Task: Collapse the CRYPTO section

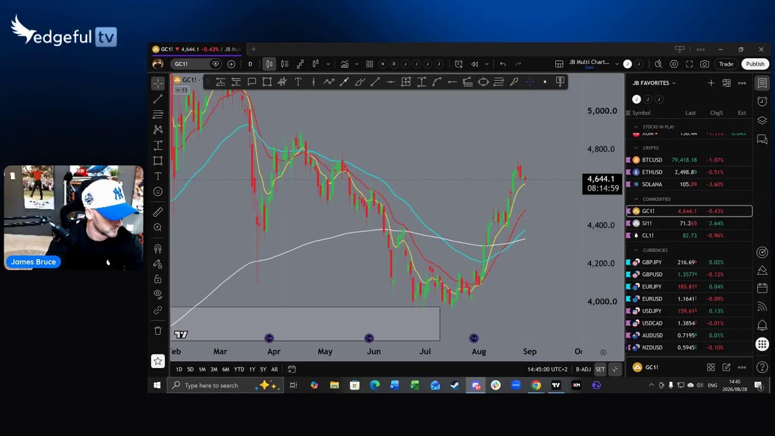Action: (636, 148)
